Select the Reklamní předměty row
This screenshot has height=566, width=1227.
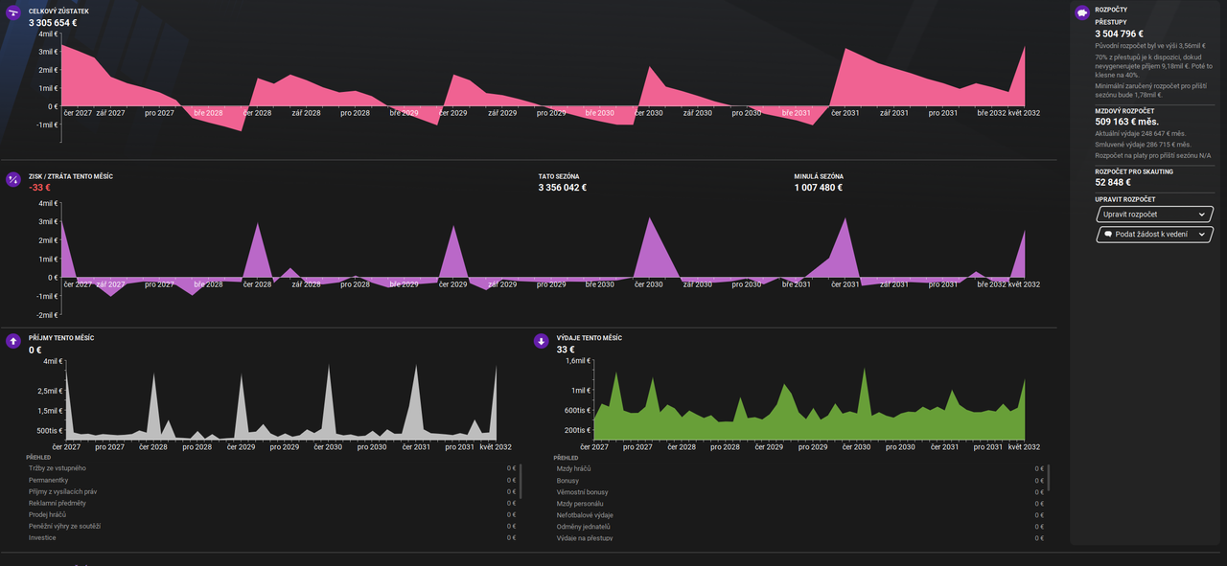point(272,503)
